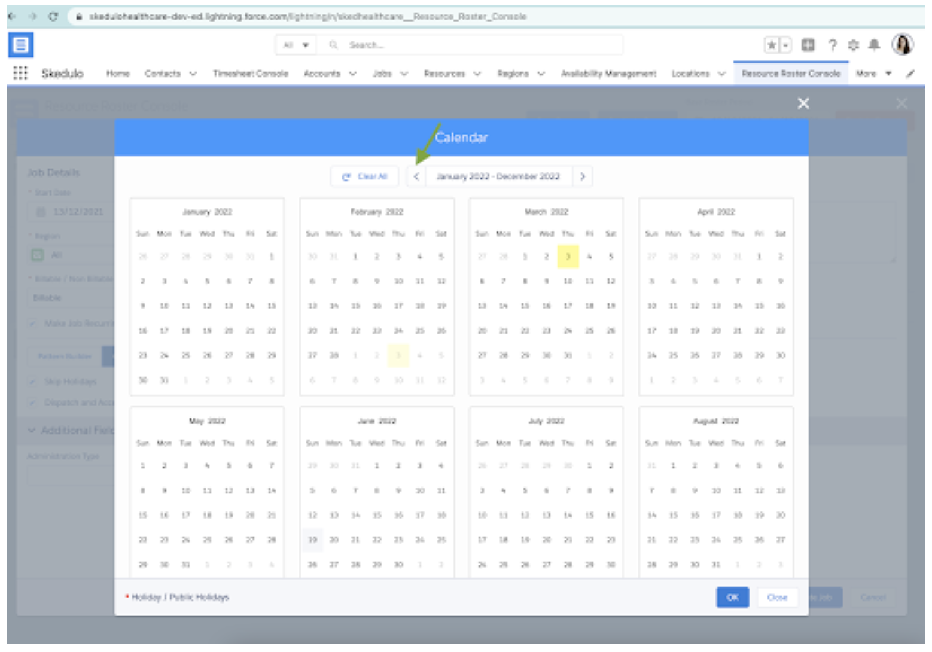Expand the favorites list dropdown arrow

[785, 45]
